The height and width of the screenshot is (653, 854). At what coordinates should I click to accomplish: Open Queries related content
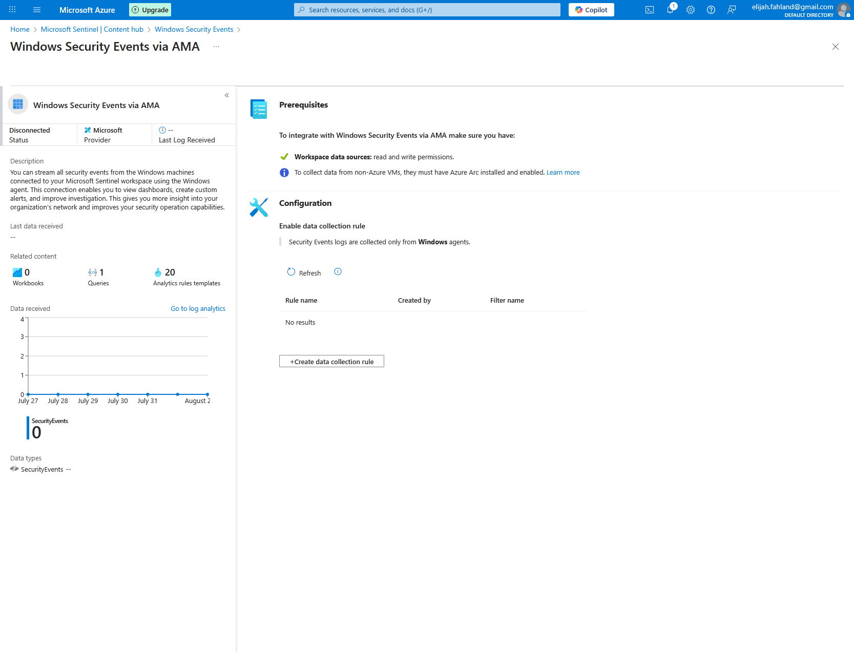click(98, 277)
